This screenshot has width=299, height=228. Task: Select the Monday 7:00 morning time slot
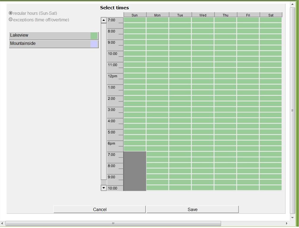(x=158, y=20)
